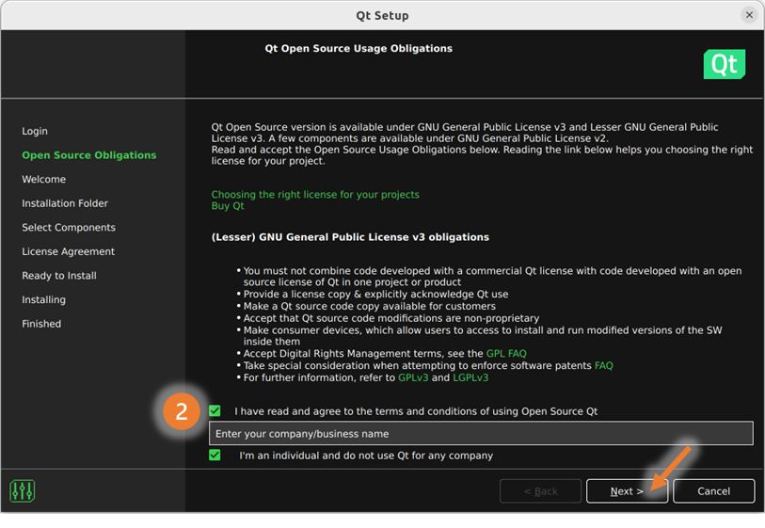Image resolution: width=765 pixels, height=528 pixels.
Task: Click 'Accept that Qt source code modifications' bullet
Action: tap(391, 318)
